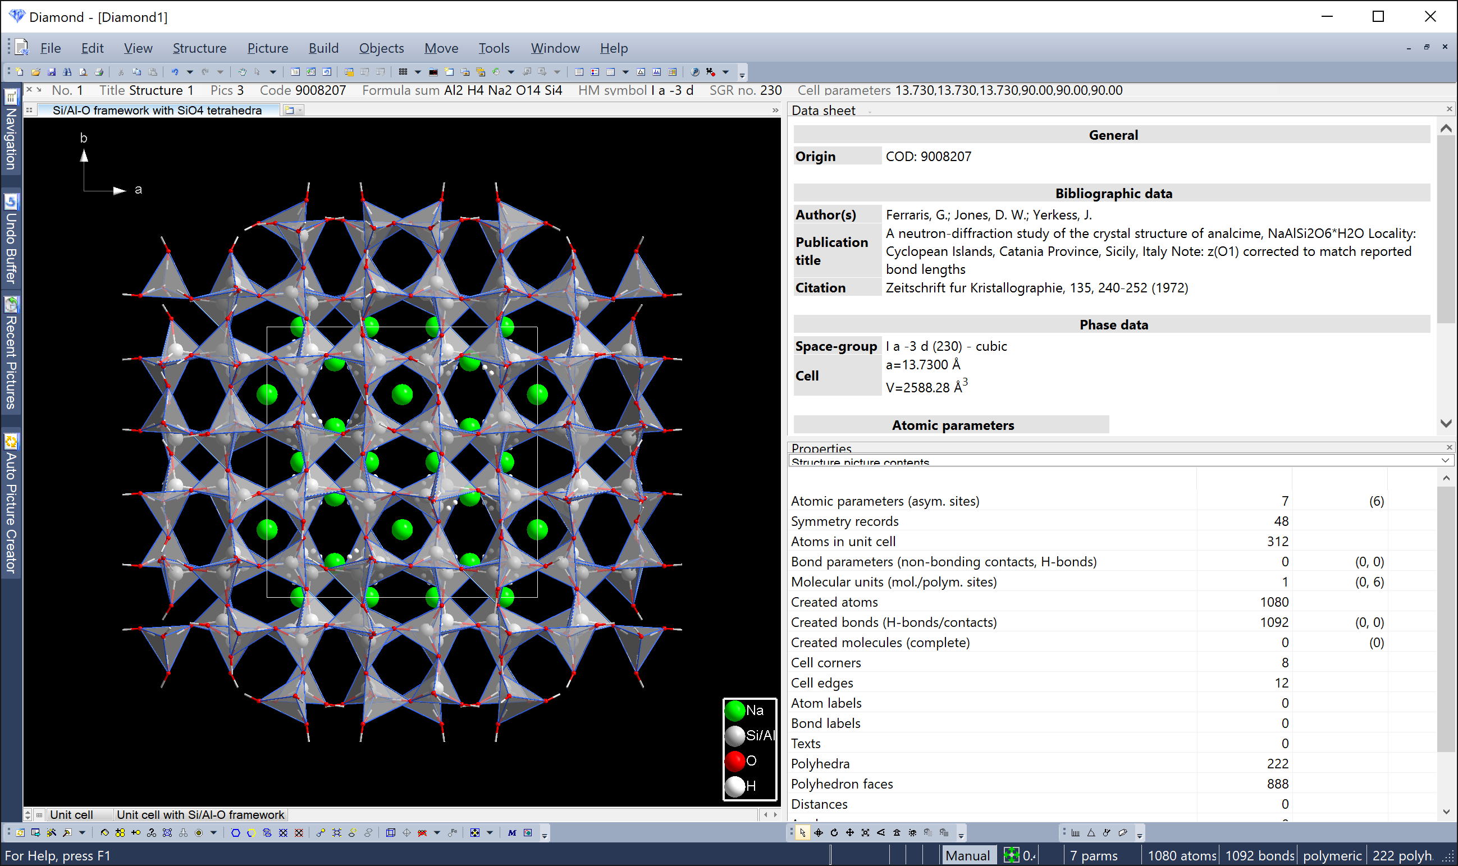Switch to Unit cell picture tab
The width and height of the screenshot is (1458, 866).
(71, 815)
